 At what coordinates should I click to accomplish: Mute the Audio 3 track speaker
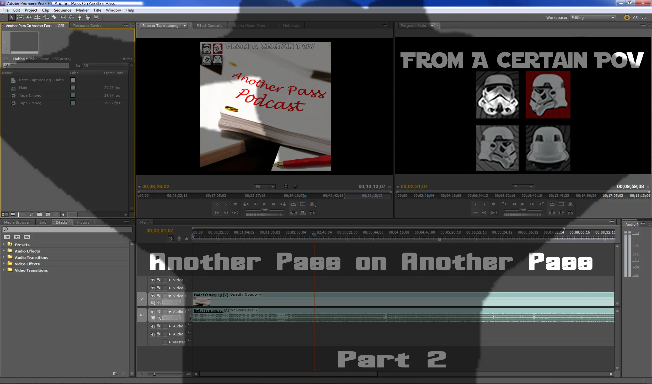(x=153, y=334)
